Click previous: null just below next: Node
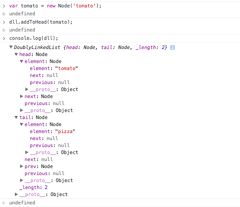 [45, 103]
